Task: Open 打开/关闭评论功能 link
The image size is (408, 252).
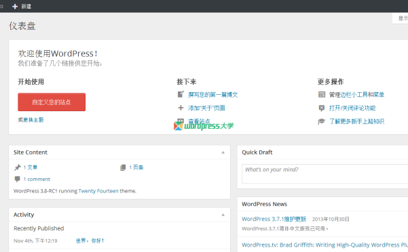Action: coord(352,108)
